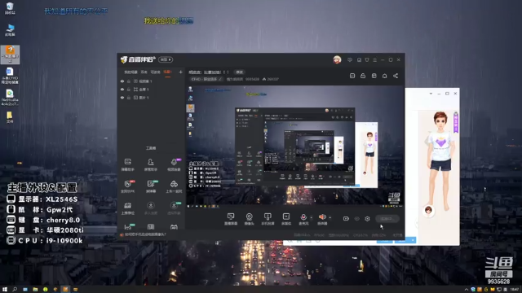Click the leftmost square icon above preview right

[x=352, y=76]
